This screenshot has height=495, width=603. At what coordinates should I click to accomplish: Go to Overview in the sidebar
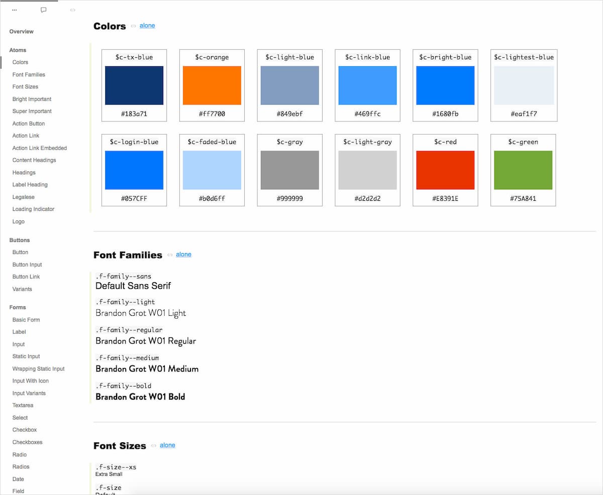(x=22, y=32)
